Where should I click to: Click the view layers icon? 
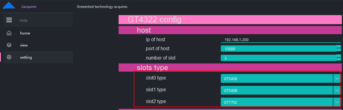click(x=9, y=45)
